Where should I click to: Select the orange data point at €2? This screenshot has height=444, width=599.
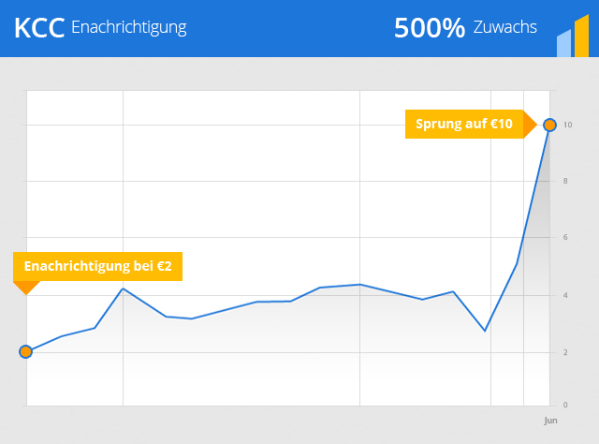tap(25, 351)
